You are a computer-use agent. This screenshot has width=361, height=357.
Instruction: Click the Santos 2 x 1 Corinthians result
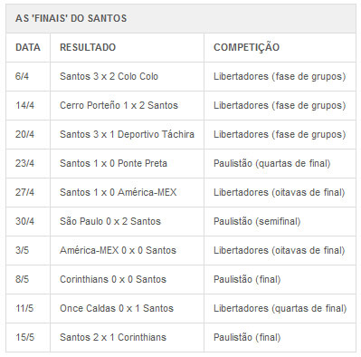(113, 337)
